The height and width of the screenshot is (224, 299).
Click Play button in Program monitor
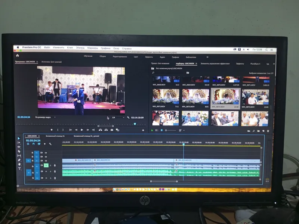(82, 130)
